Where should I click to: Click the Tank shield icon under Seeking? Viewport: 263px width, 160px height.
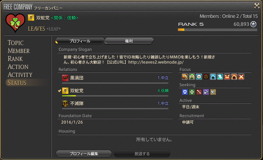point(185,92)
